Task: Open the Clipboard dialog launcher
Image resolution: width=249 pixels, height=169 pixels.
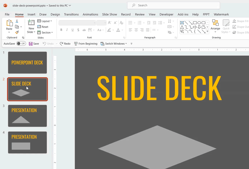Action: point(23,38)
